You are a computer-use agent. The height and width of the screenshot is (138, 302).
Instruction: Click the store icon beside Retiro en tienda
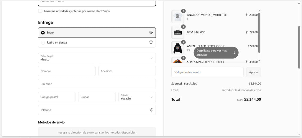coord(151,43)
